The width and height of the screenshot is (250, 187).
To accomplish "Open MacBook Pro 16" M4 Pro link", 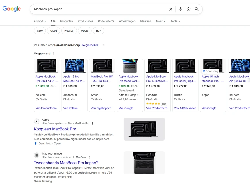I will pos(102,79).
